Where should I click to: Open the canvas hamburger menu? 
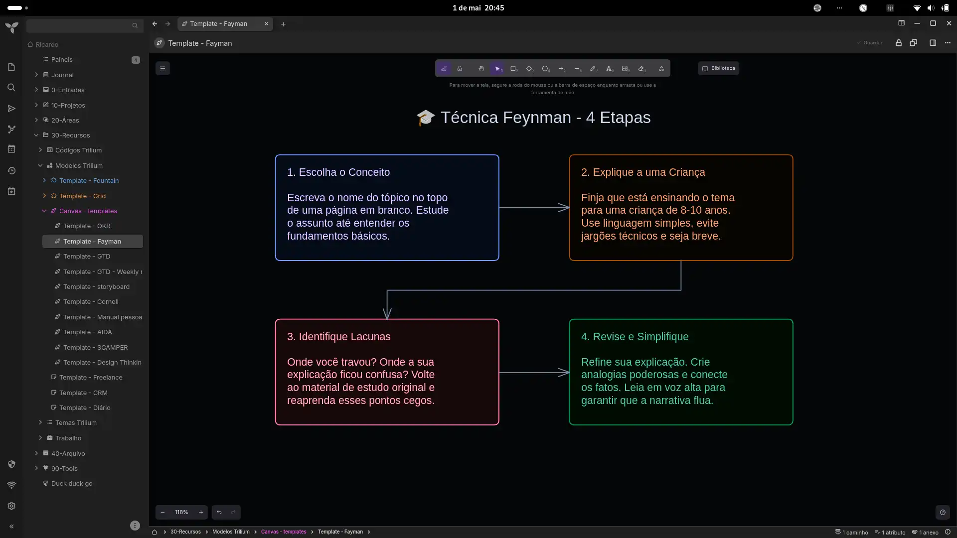(x=162, y=68)
